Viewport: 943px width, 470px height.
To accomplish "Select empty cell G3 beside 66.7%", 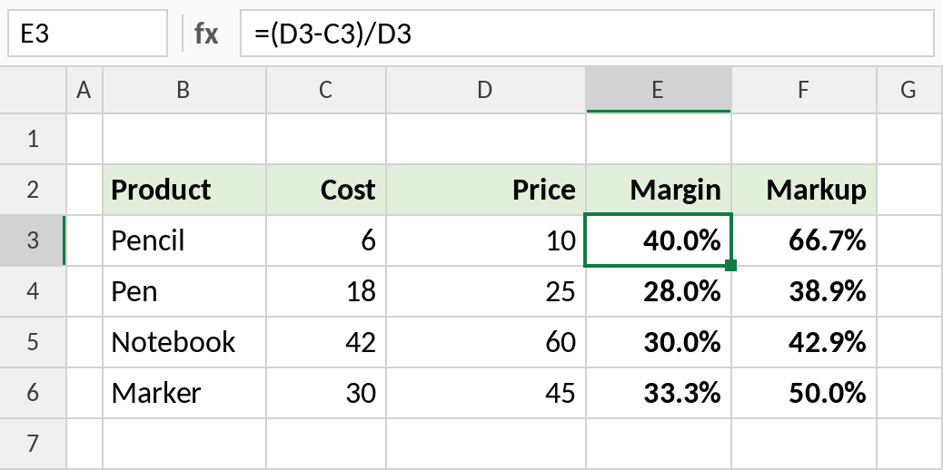I will point(909,240).
